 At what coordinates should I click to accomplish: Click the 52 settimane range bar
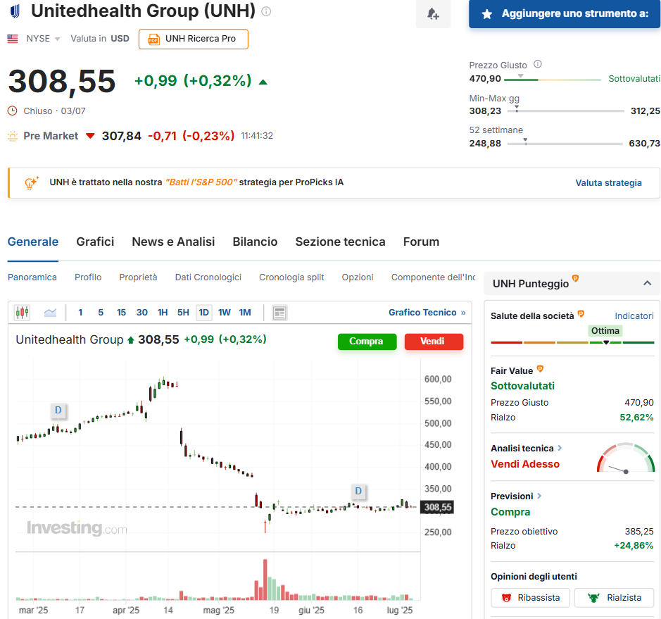(x=565, y=144)
